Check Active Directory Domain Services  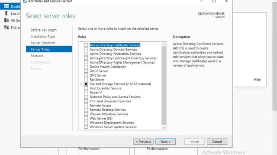[x=86, y=50]
